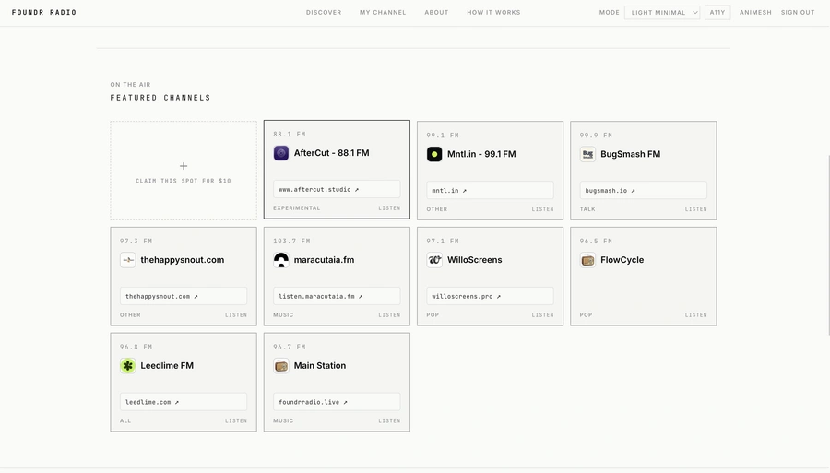Click the 96.5 FM frequency label
The image size is (830, 473).
click(596, 241)
